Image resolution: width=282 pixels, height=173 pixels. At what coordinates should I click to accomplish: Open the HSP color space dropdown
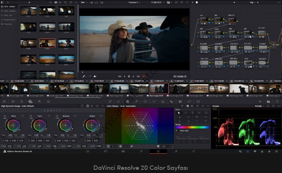coord(165,146)
